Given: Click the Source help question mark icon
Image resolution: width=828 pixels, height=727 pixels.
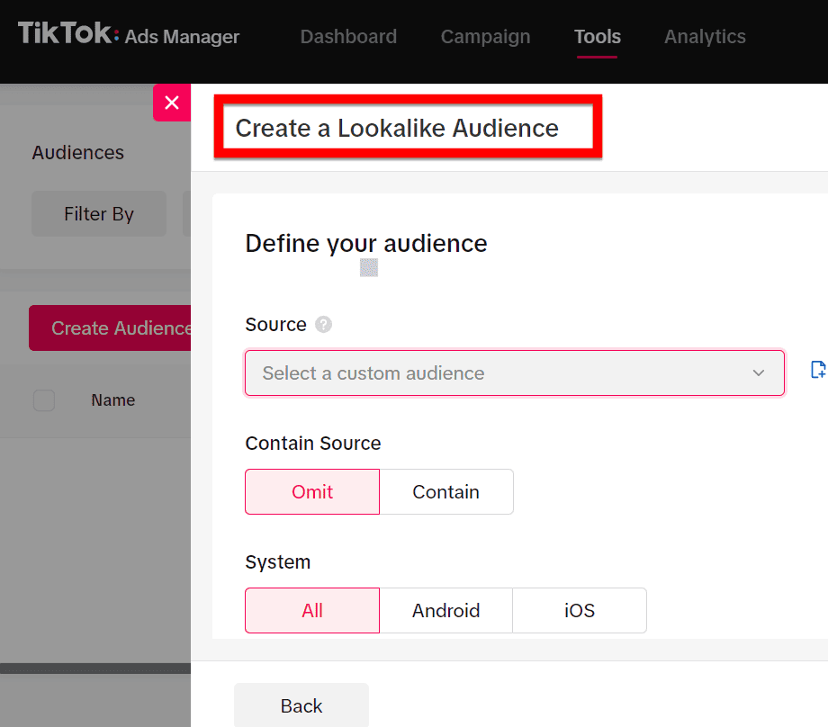Looking at the screenshot, I should click(323, 324).
